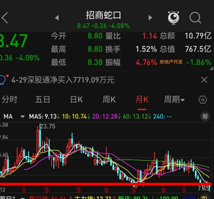The height and width of the screenshot is (199, 214).
Task: Tap the 振幅 4.76% value
Action: 146,63
